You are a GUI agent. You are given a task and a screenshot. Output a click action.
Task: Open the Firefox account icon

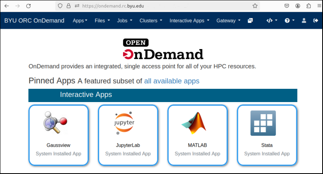[x=298, y=6]
